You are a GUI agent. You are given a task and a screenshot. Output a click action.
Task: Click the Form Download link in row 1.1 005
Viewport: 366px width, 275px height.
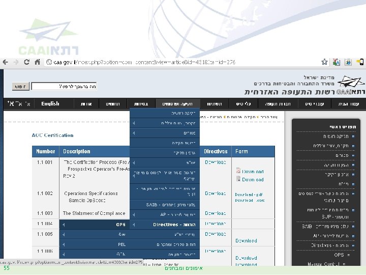246,240
